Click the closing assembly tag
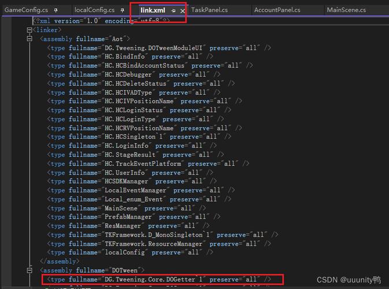 coord(60,261)
